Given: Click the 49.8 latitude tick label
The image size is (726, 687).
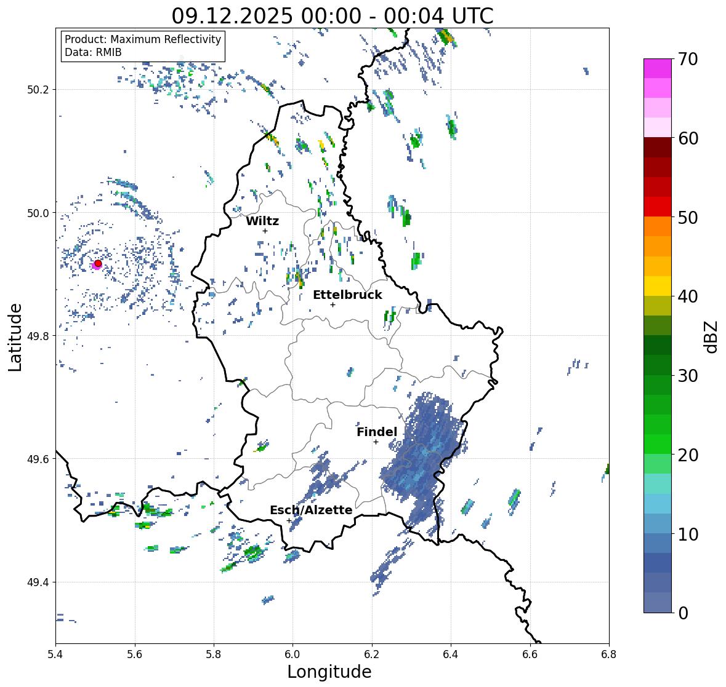Looking at the screenshot, I should (x=38, y=336).
